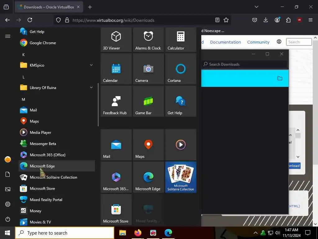Image resolution: width=318 pixels, height=239 pixels.
Task: Open the Media Player tile
Action: [180, 145]
